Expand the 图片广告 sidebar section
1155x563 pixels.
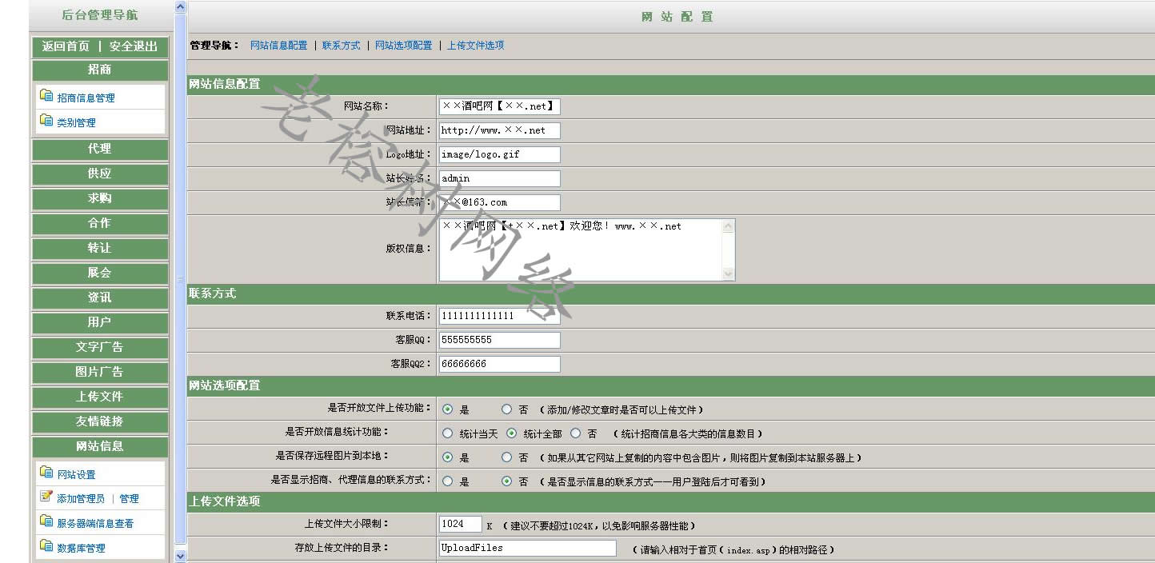pos(100,372)
